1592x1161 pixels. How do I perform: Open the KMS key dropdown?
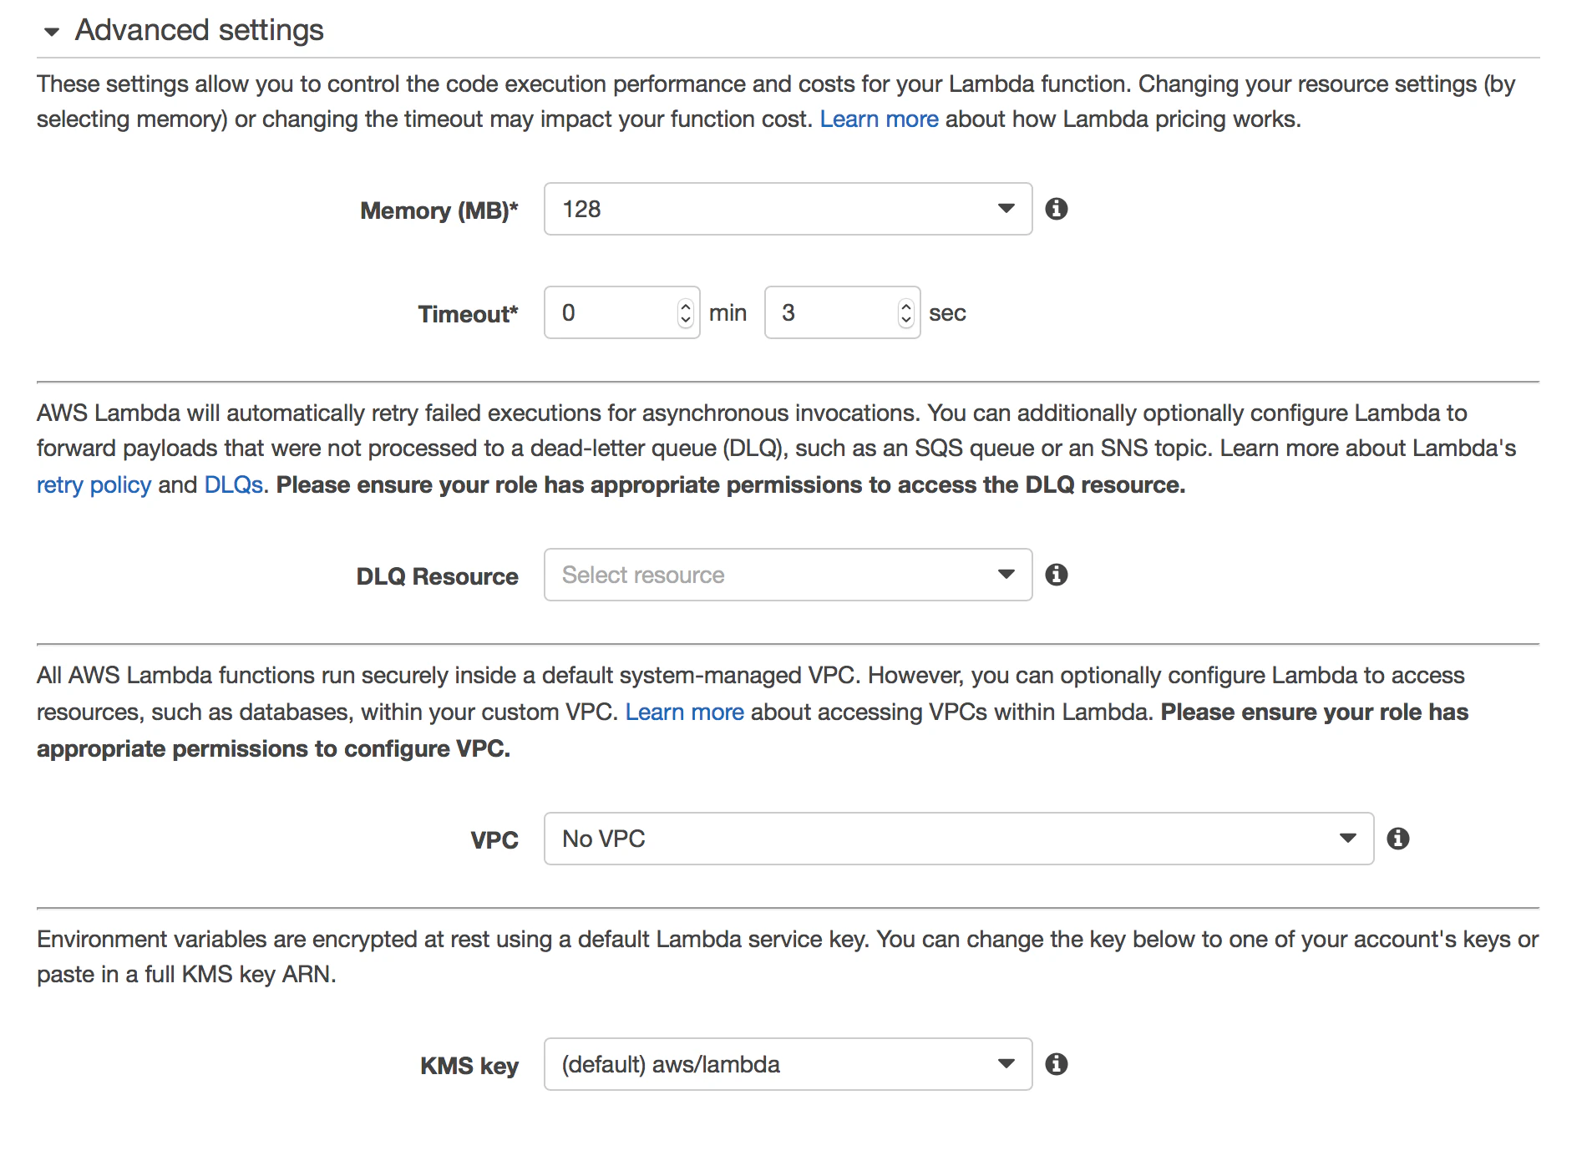788,1064
